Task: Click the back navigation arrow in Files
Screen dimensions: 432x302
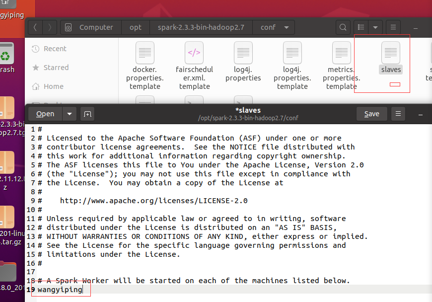Action: tap(35, 27)
